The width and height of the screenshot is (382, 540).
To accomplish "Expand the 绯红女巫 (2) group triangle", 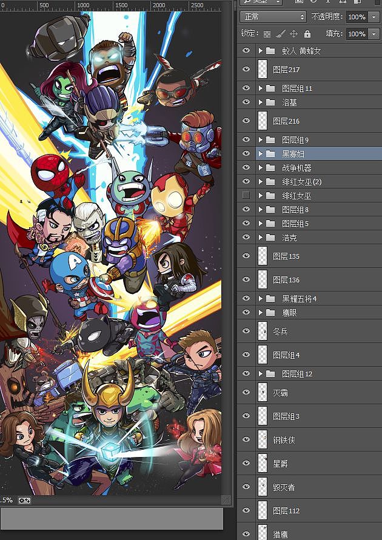I will tap(261, 181).
